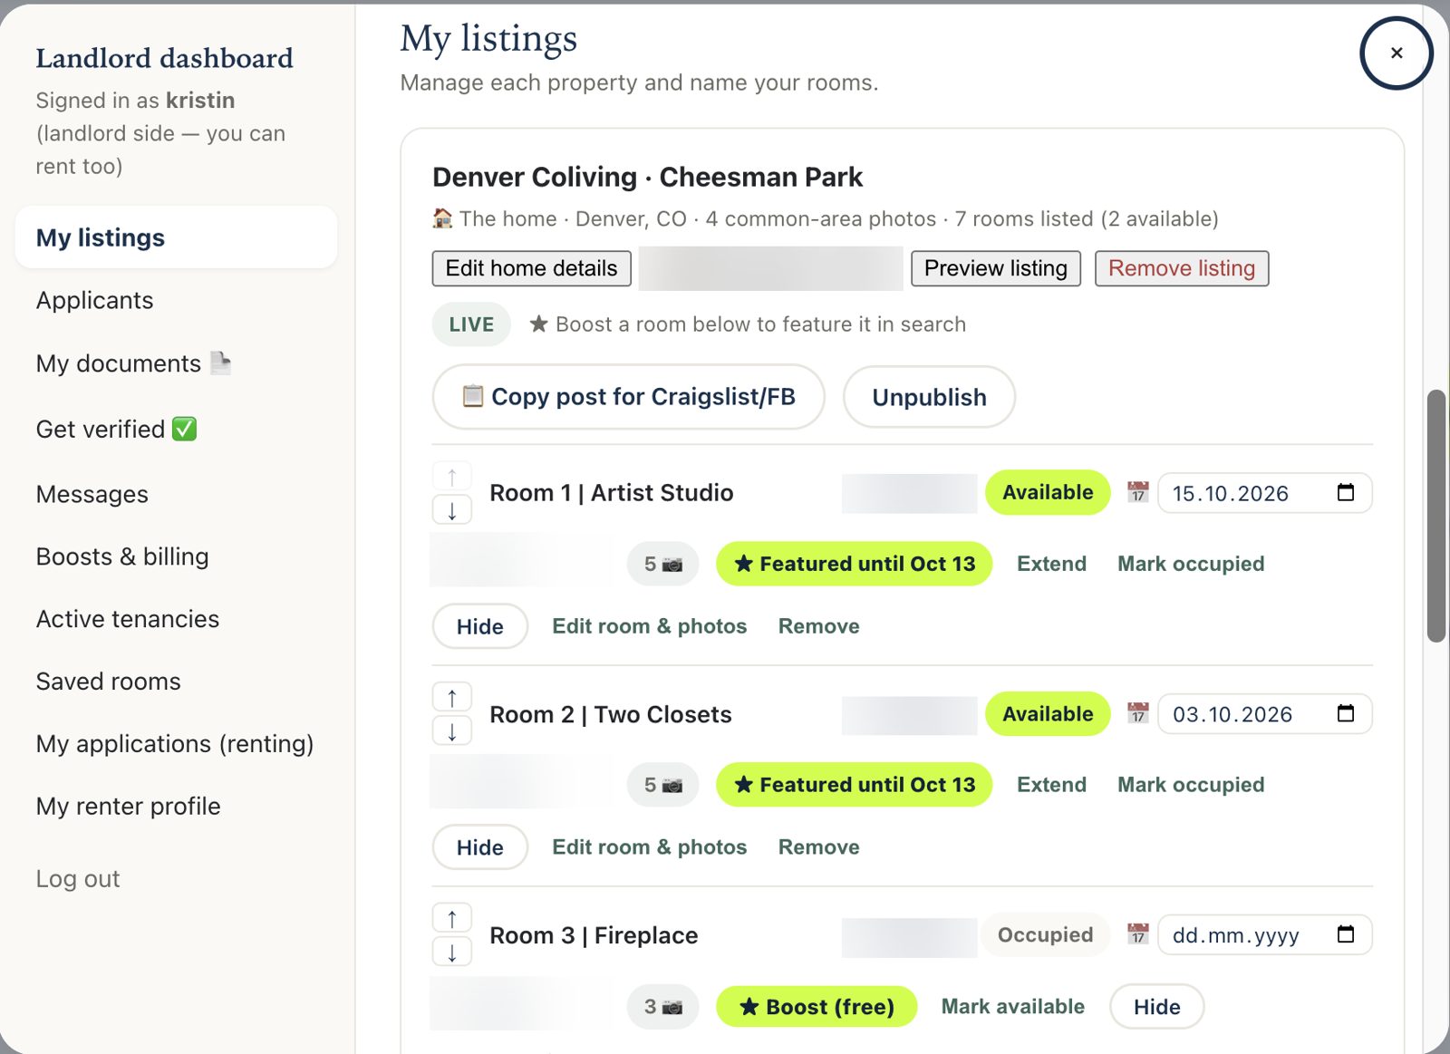
Task: Extend Room 1 featured boost
Action: pyautogui.click(x=1051, y=564)
